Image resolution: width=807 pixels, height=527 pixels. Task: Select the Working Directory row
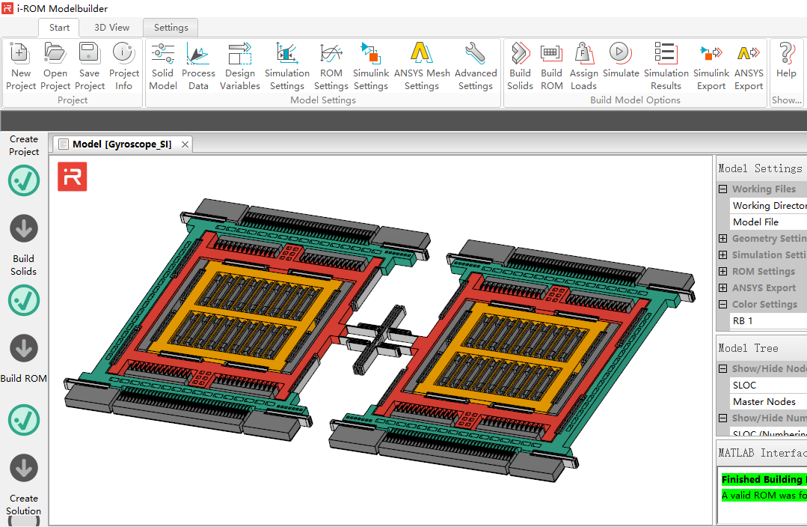click(768, 206)
